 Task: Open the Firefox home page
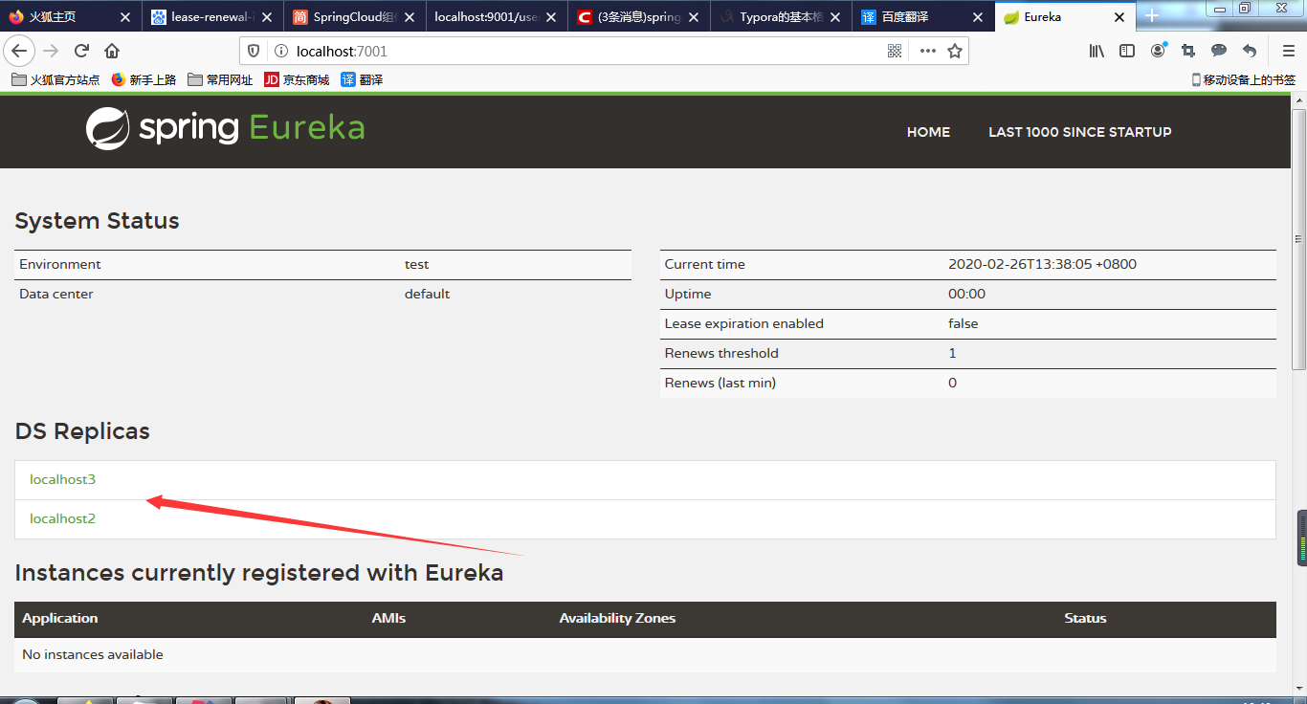coord(112,52)
